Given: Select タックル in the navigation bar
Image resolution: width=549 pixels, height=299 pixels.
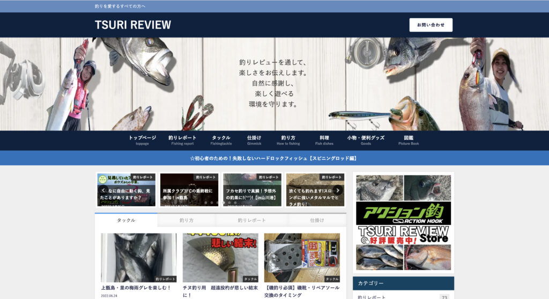Looking at the screenshot, I should [x=221, y=140].
